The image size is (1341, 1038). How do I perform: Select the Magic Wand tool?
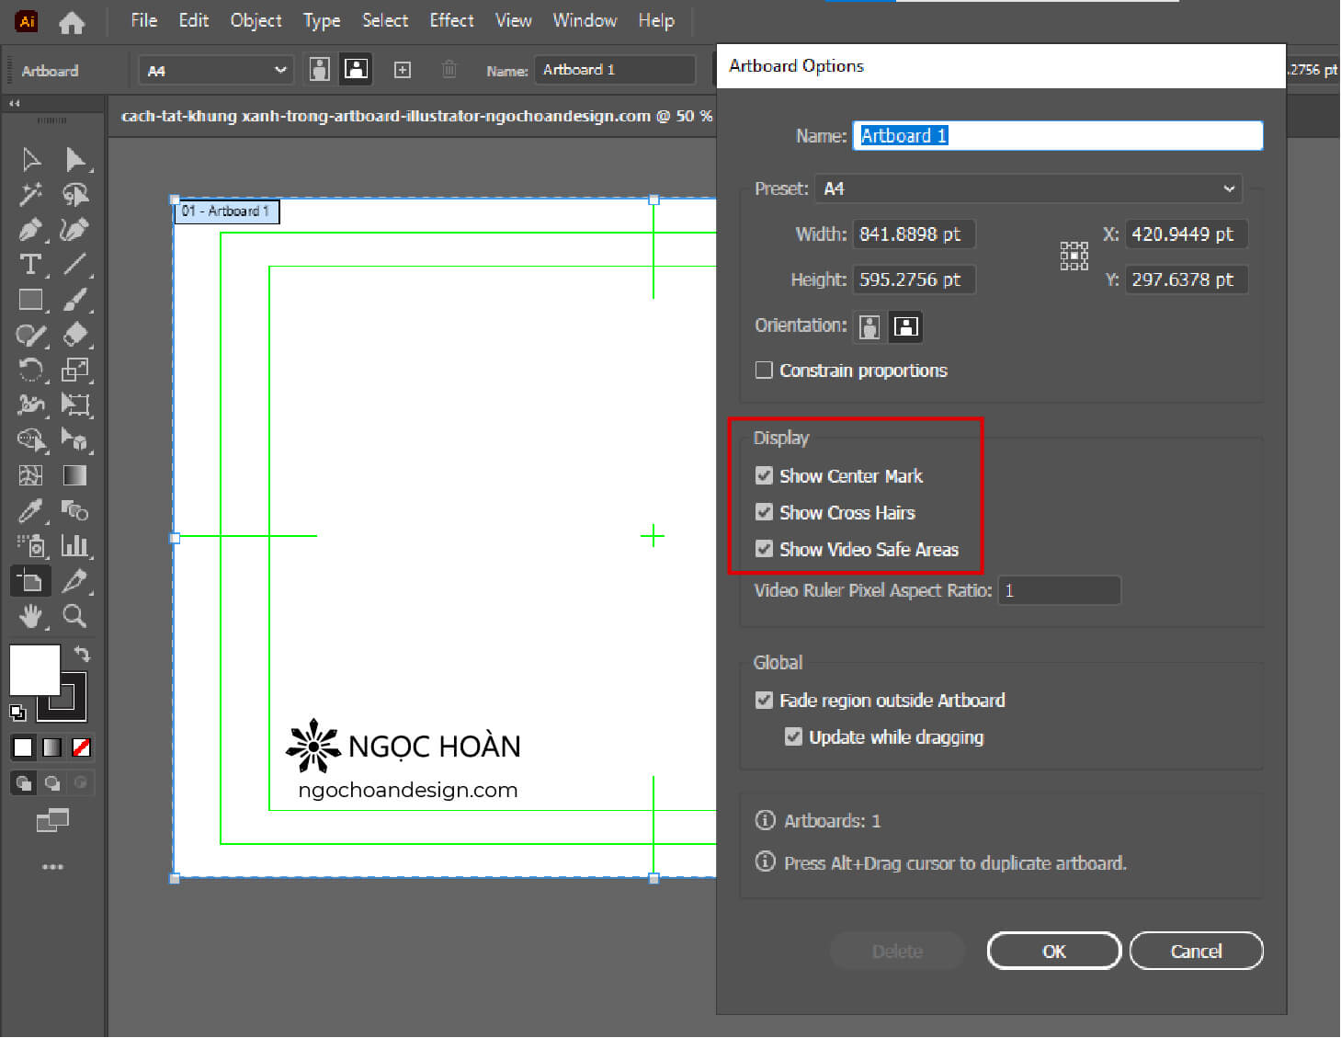[x=30, y=194]
